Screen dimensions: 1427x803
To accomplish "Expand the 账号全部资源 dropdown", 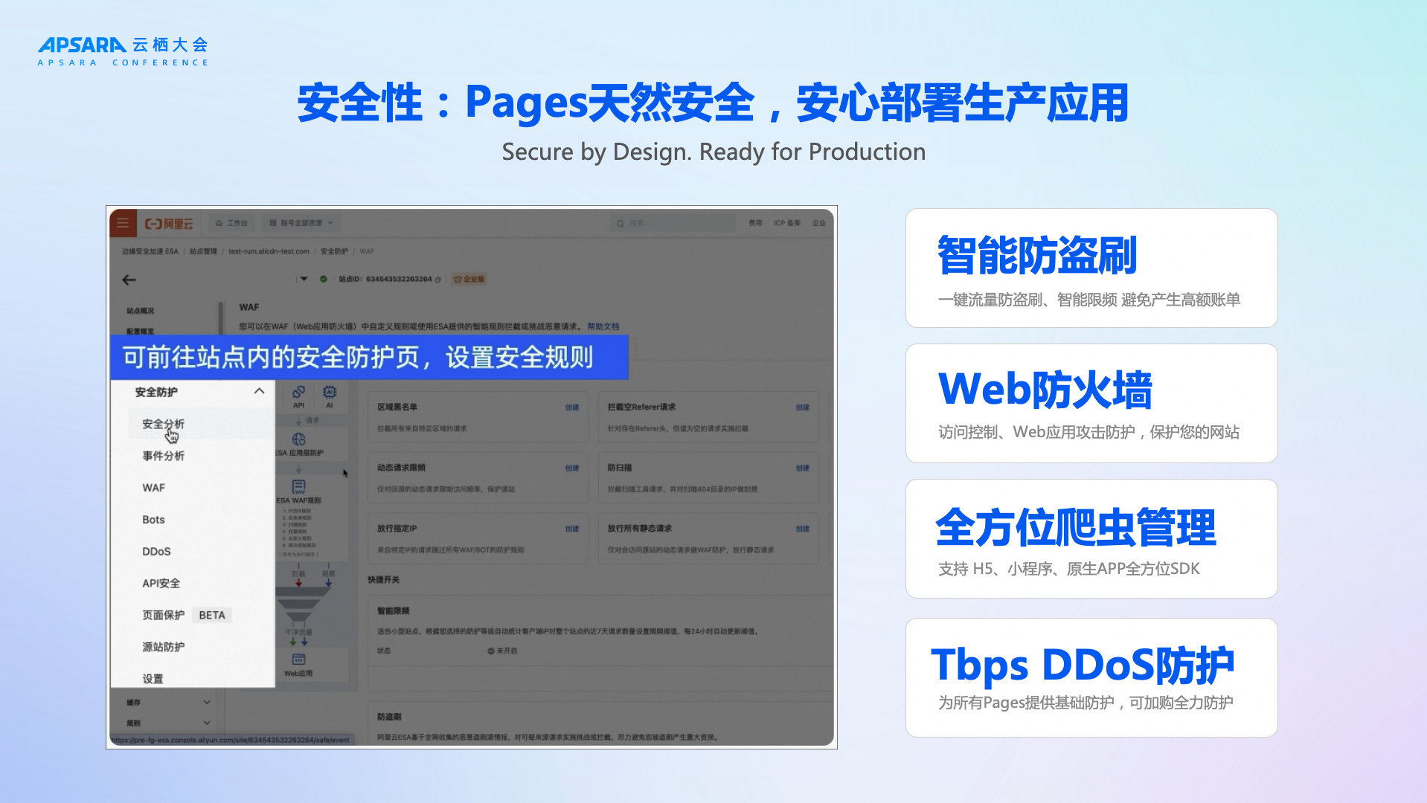I will pyautogui.click(x=301, y=223).
